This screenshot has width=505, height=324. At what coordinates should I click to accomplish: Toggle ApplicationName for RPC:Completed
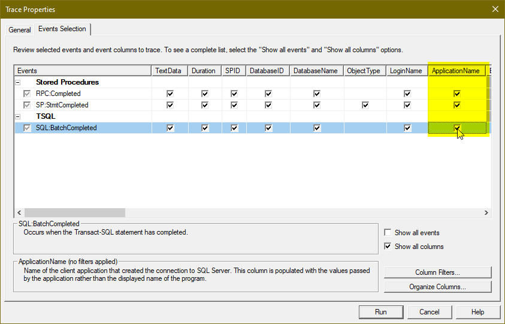[457, 94]
